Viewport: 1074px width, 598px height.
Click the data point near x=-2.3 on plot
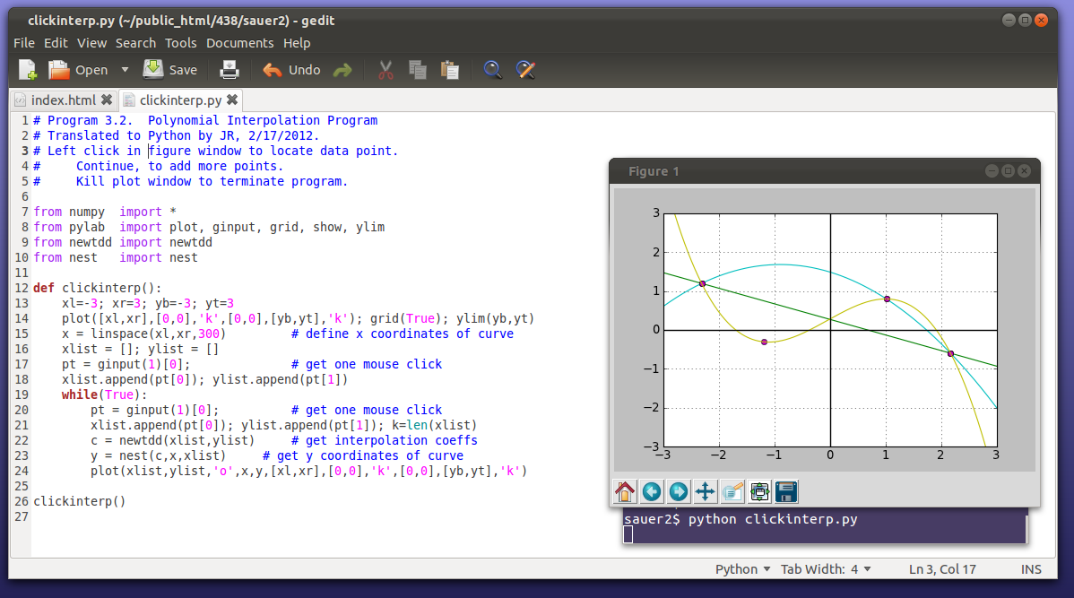pos(702,283)
